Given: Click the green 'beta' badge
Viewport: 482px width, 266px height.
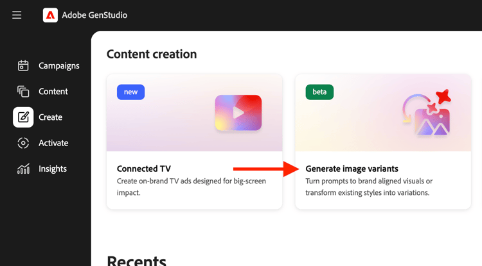Looking at the screenshot, I should pyautogui.click(x=319, y=92).
